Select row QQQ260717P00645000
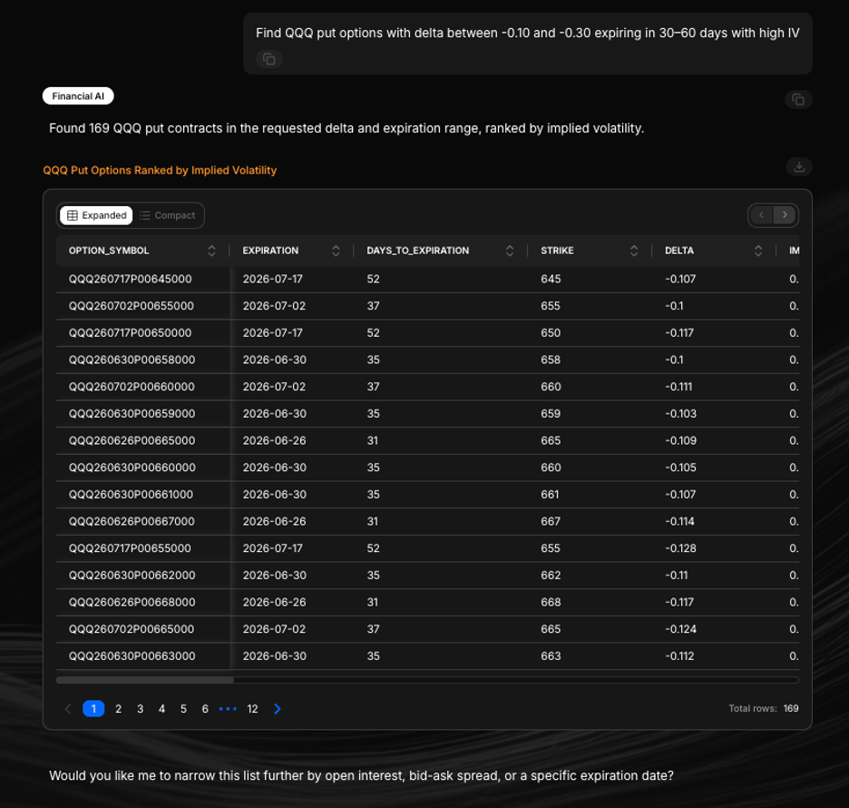Screen dimensions: 849x808 (427, 279)
